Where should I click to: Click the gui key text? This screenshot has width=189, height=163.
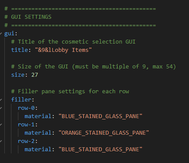tap(10, 34)
